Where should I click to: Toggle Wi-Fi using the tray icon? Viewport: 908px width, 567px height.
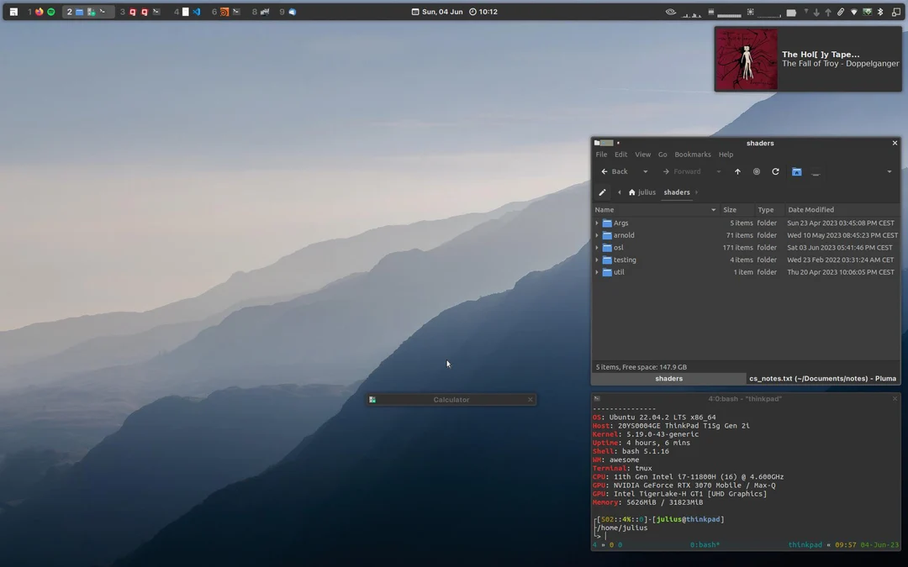[854, 12]
